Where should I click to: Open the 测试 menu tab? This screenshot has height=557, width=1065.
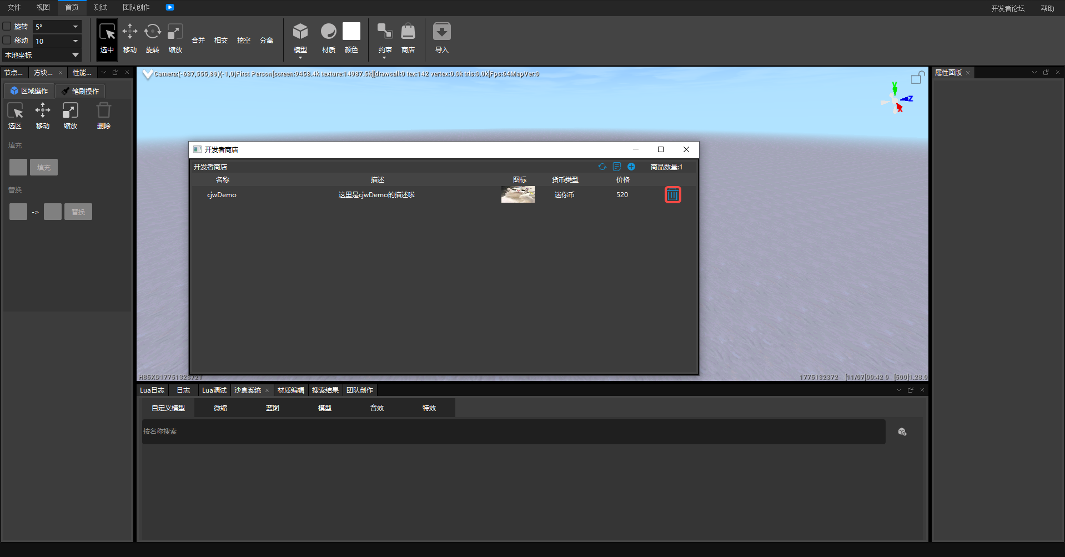[x=101, y=7]
